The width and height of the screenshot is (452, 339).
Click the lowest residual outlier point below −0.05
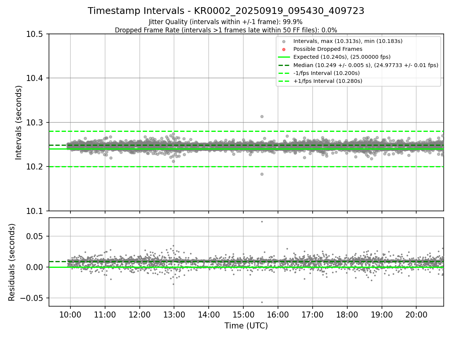262,302
